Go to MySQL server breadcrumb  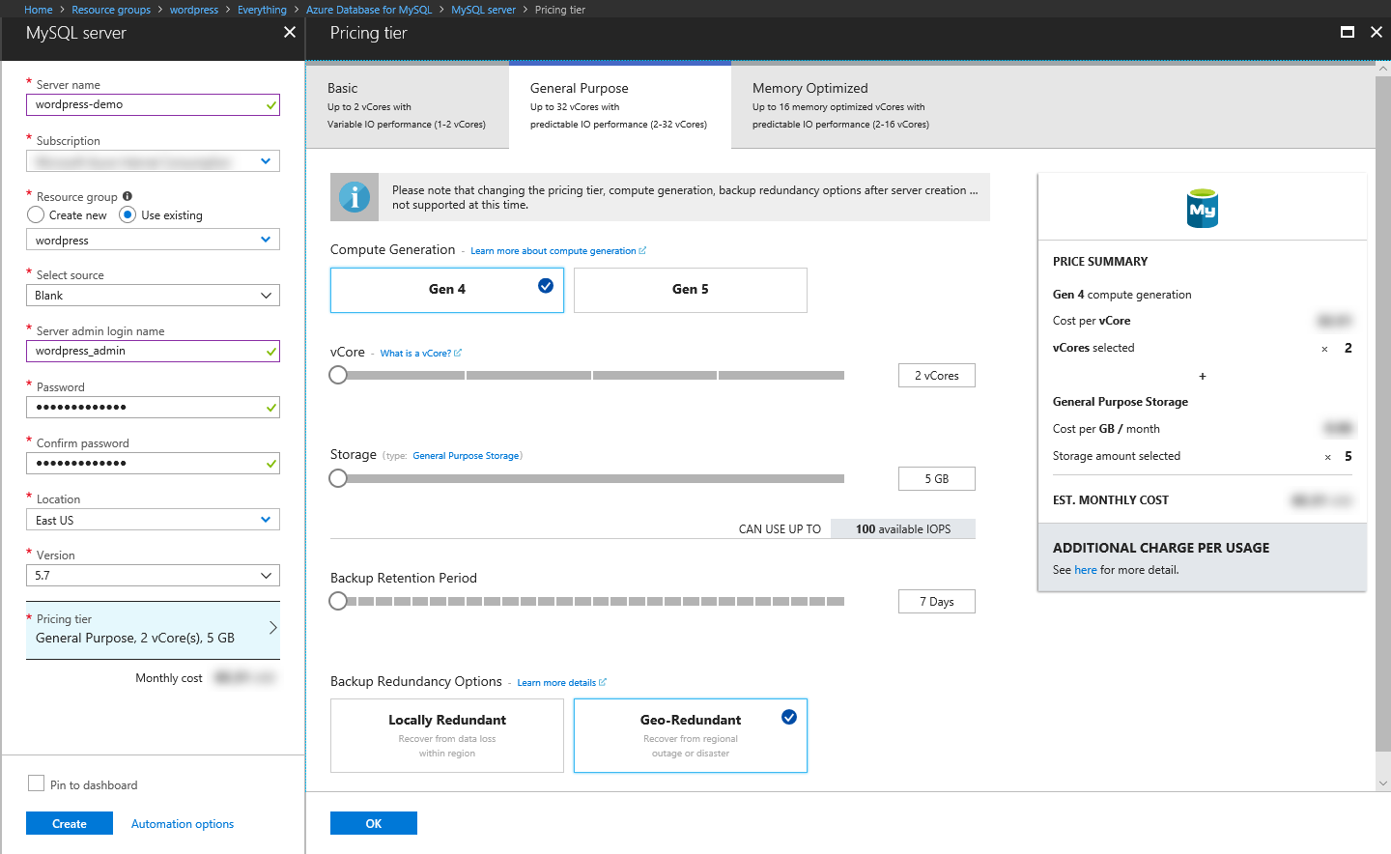tap(483, 10)
